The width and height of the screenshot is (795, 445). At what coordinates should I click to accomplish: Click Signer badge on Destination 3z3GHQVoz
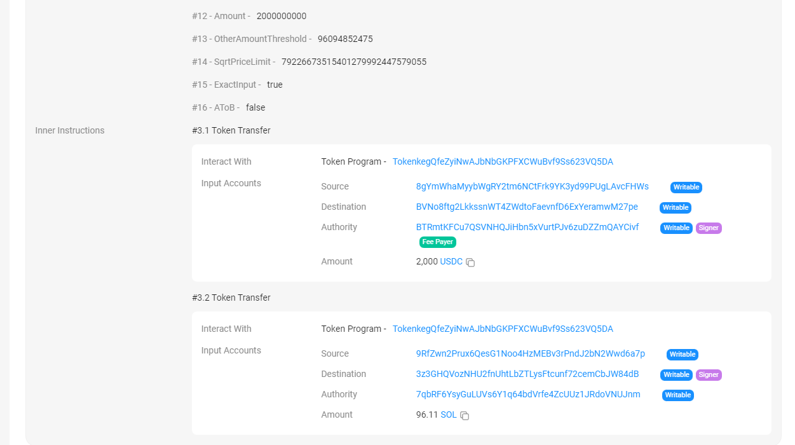[709, 374]
